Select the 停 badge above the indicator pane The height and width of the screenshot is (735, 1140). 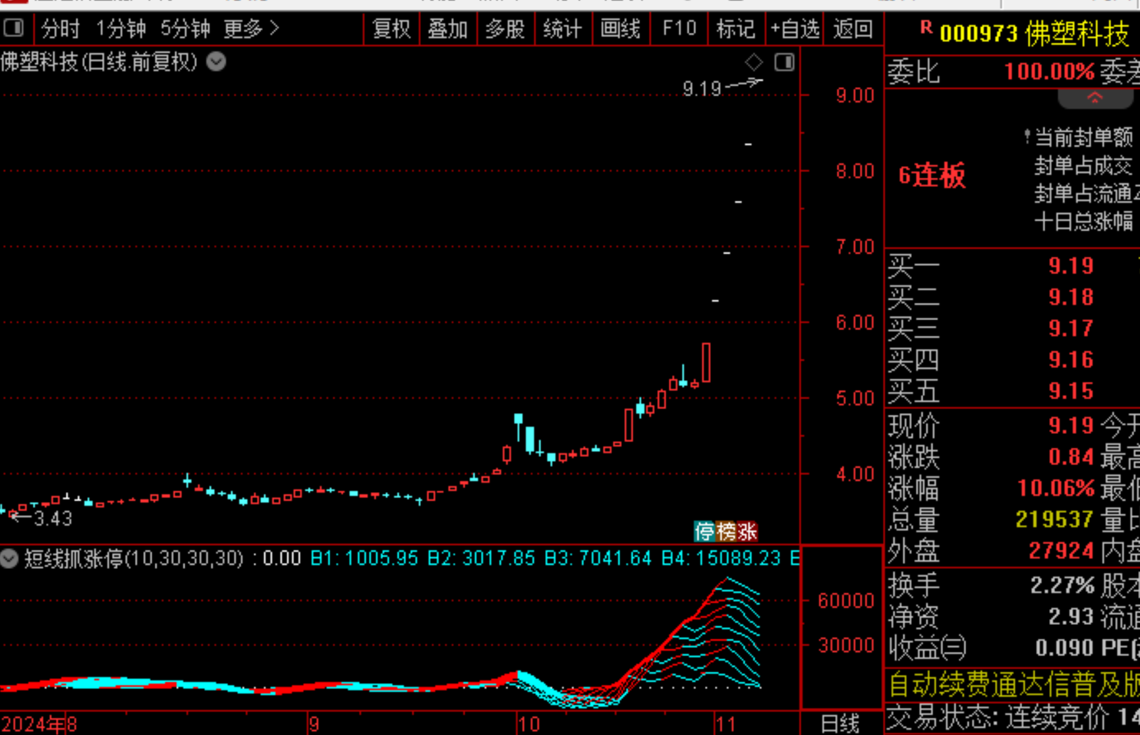(x=703, y=531)
